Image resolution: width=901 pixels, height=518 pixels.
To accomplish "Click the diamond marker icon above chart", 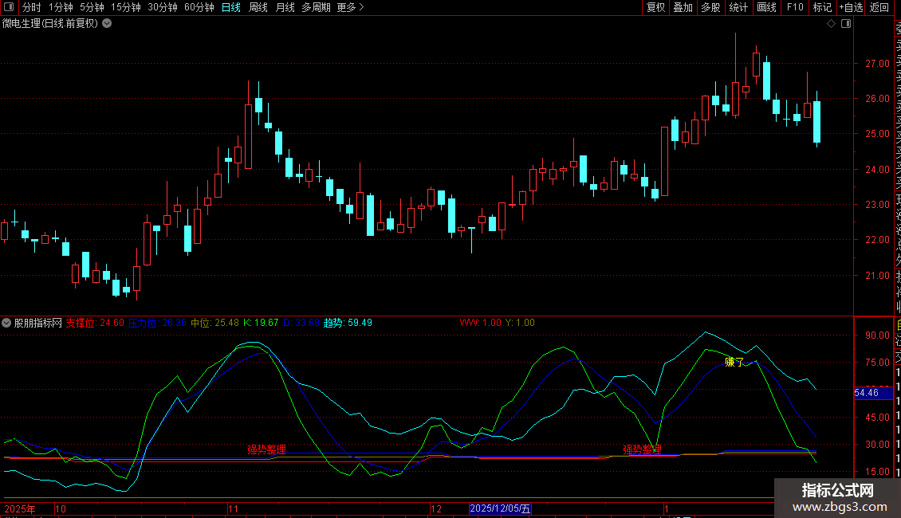I will click(x=832, y=24).
